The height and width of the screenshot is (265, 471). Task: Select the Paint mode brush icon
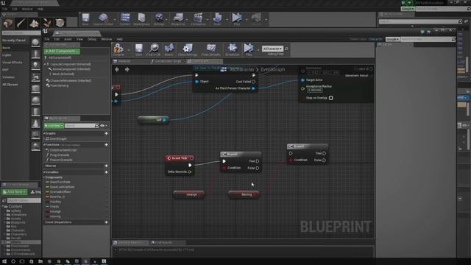[21, 23]
